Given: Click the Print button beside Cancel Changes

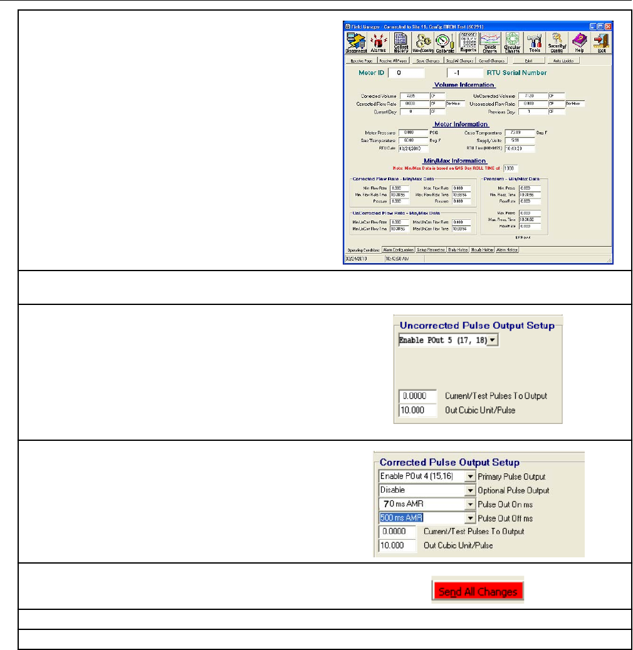Looking at the screenshot, I should pyautogui.click(x=528, y=61).
